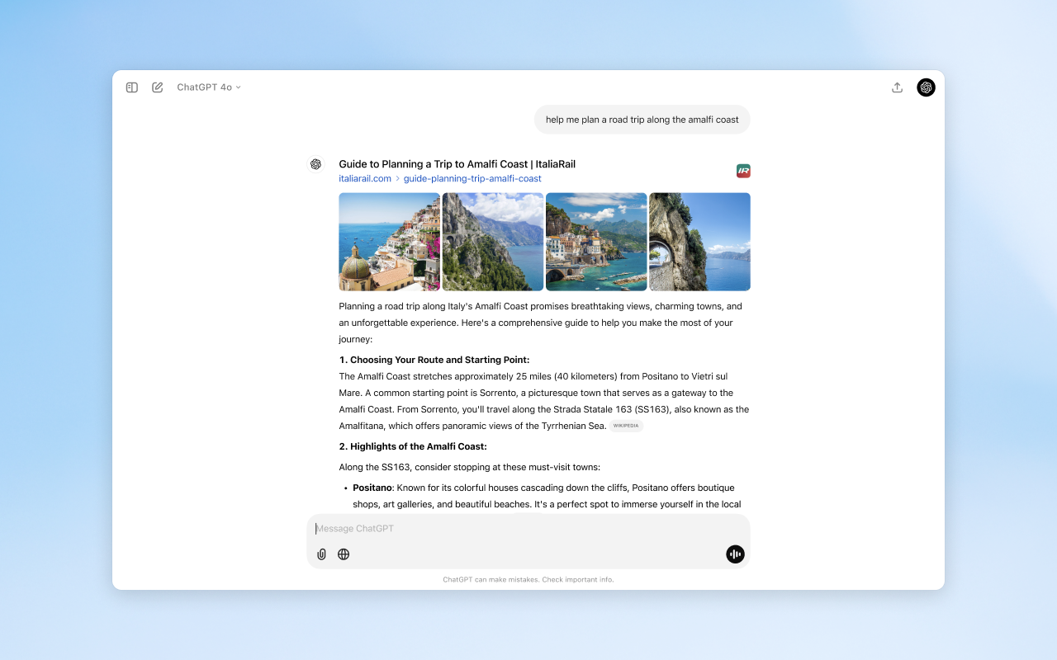The width and height of the screenshot is (1057, 660).
Task: Toggle the sidebar open
Action: pyautogui.click(x=131, y=87)
